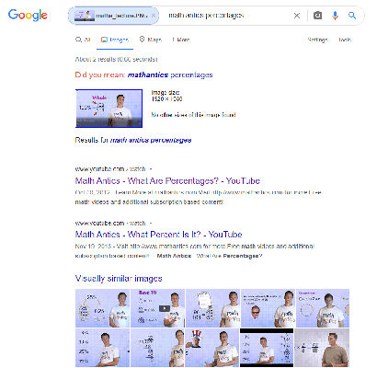Open the Maps tab

[150, 40]
